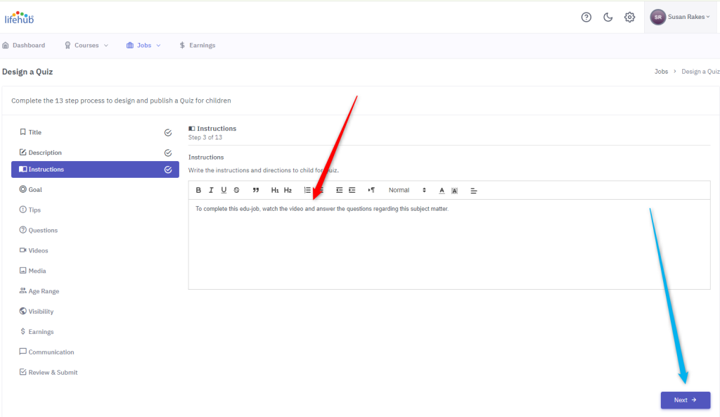Apply strikethrough formatting to text

(x=236, y=190)
